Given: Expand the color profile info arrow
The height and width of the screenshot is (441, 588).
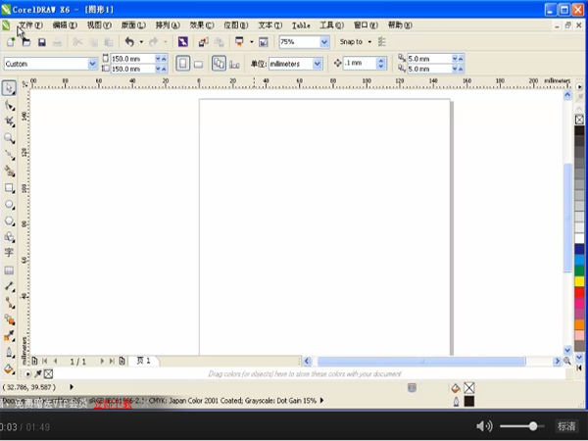Looking at the screenshot, I should click(x=321, y=401).
